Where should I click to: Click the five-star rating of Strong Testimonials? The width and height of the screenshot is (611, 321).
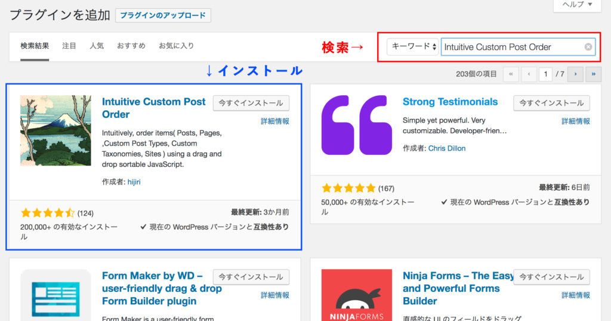click(348, 188)
